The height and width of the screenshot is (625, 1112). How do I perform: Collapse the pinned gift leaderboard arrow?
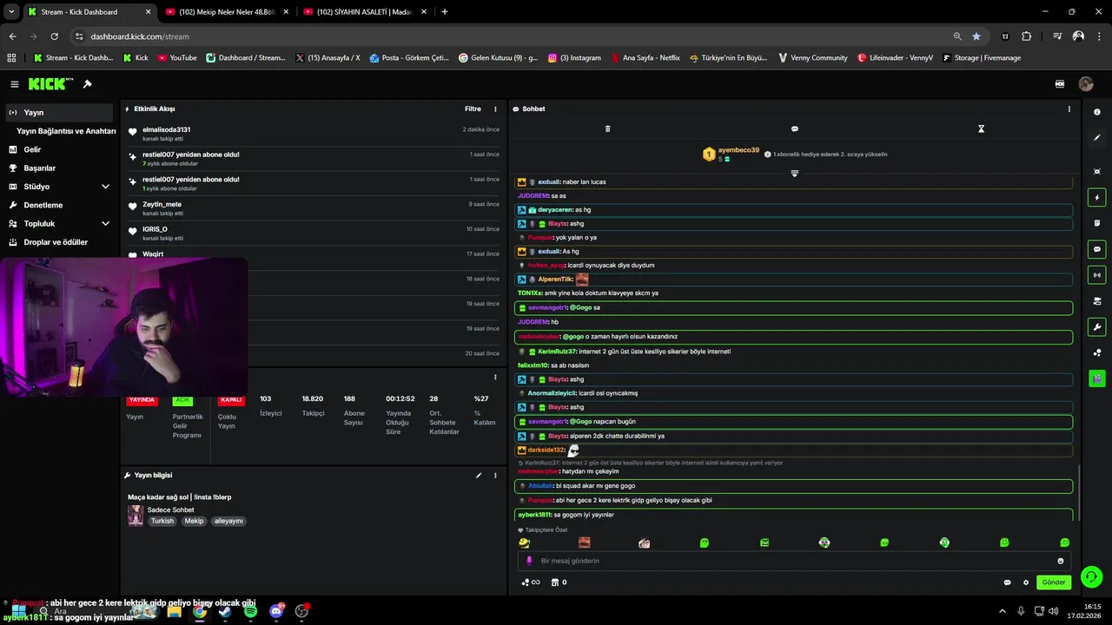794,174
